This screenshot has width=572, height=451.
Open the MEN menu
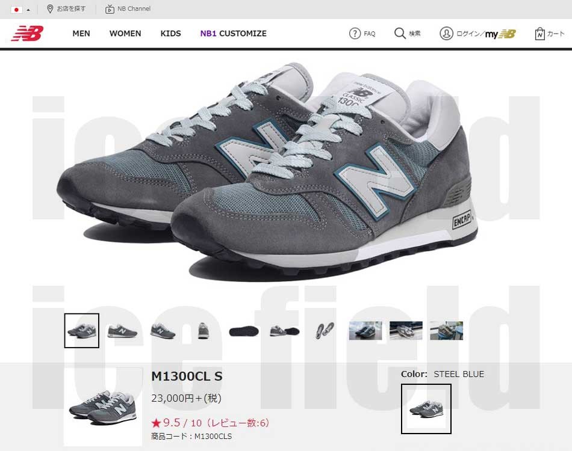[81, 34]
